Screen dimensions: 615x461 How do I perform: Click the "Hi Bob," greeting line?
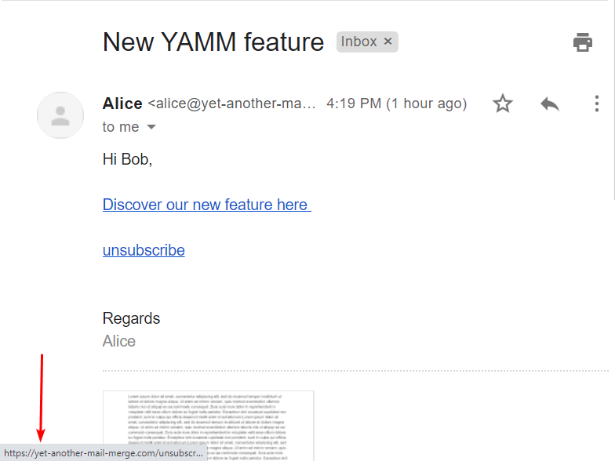click(127, 159)
